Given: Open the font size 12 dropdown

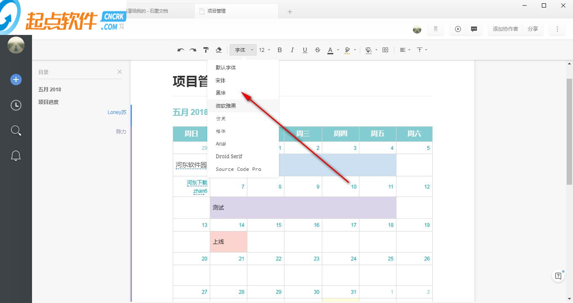Looking at the screenshot, I should click(265, 50).
